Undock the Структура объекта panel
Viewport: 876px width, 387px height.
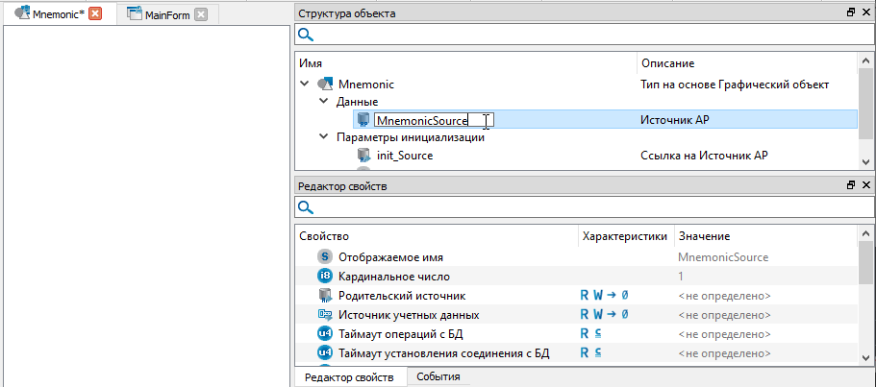coord(850,13)
